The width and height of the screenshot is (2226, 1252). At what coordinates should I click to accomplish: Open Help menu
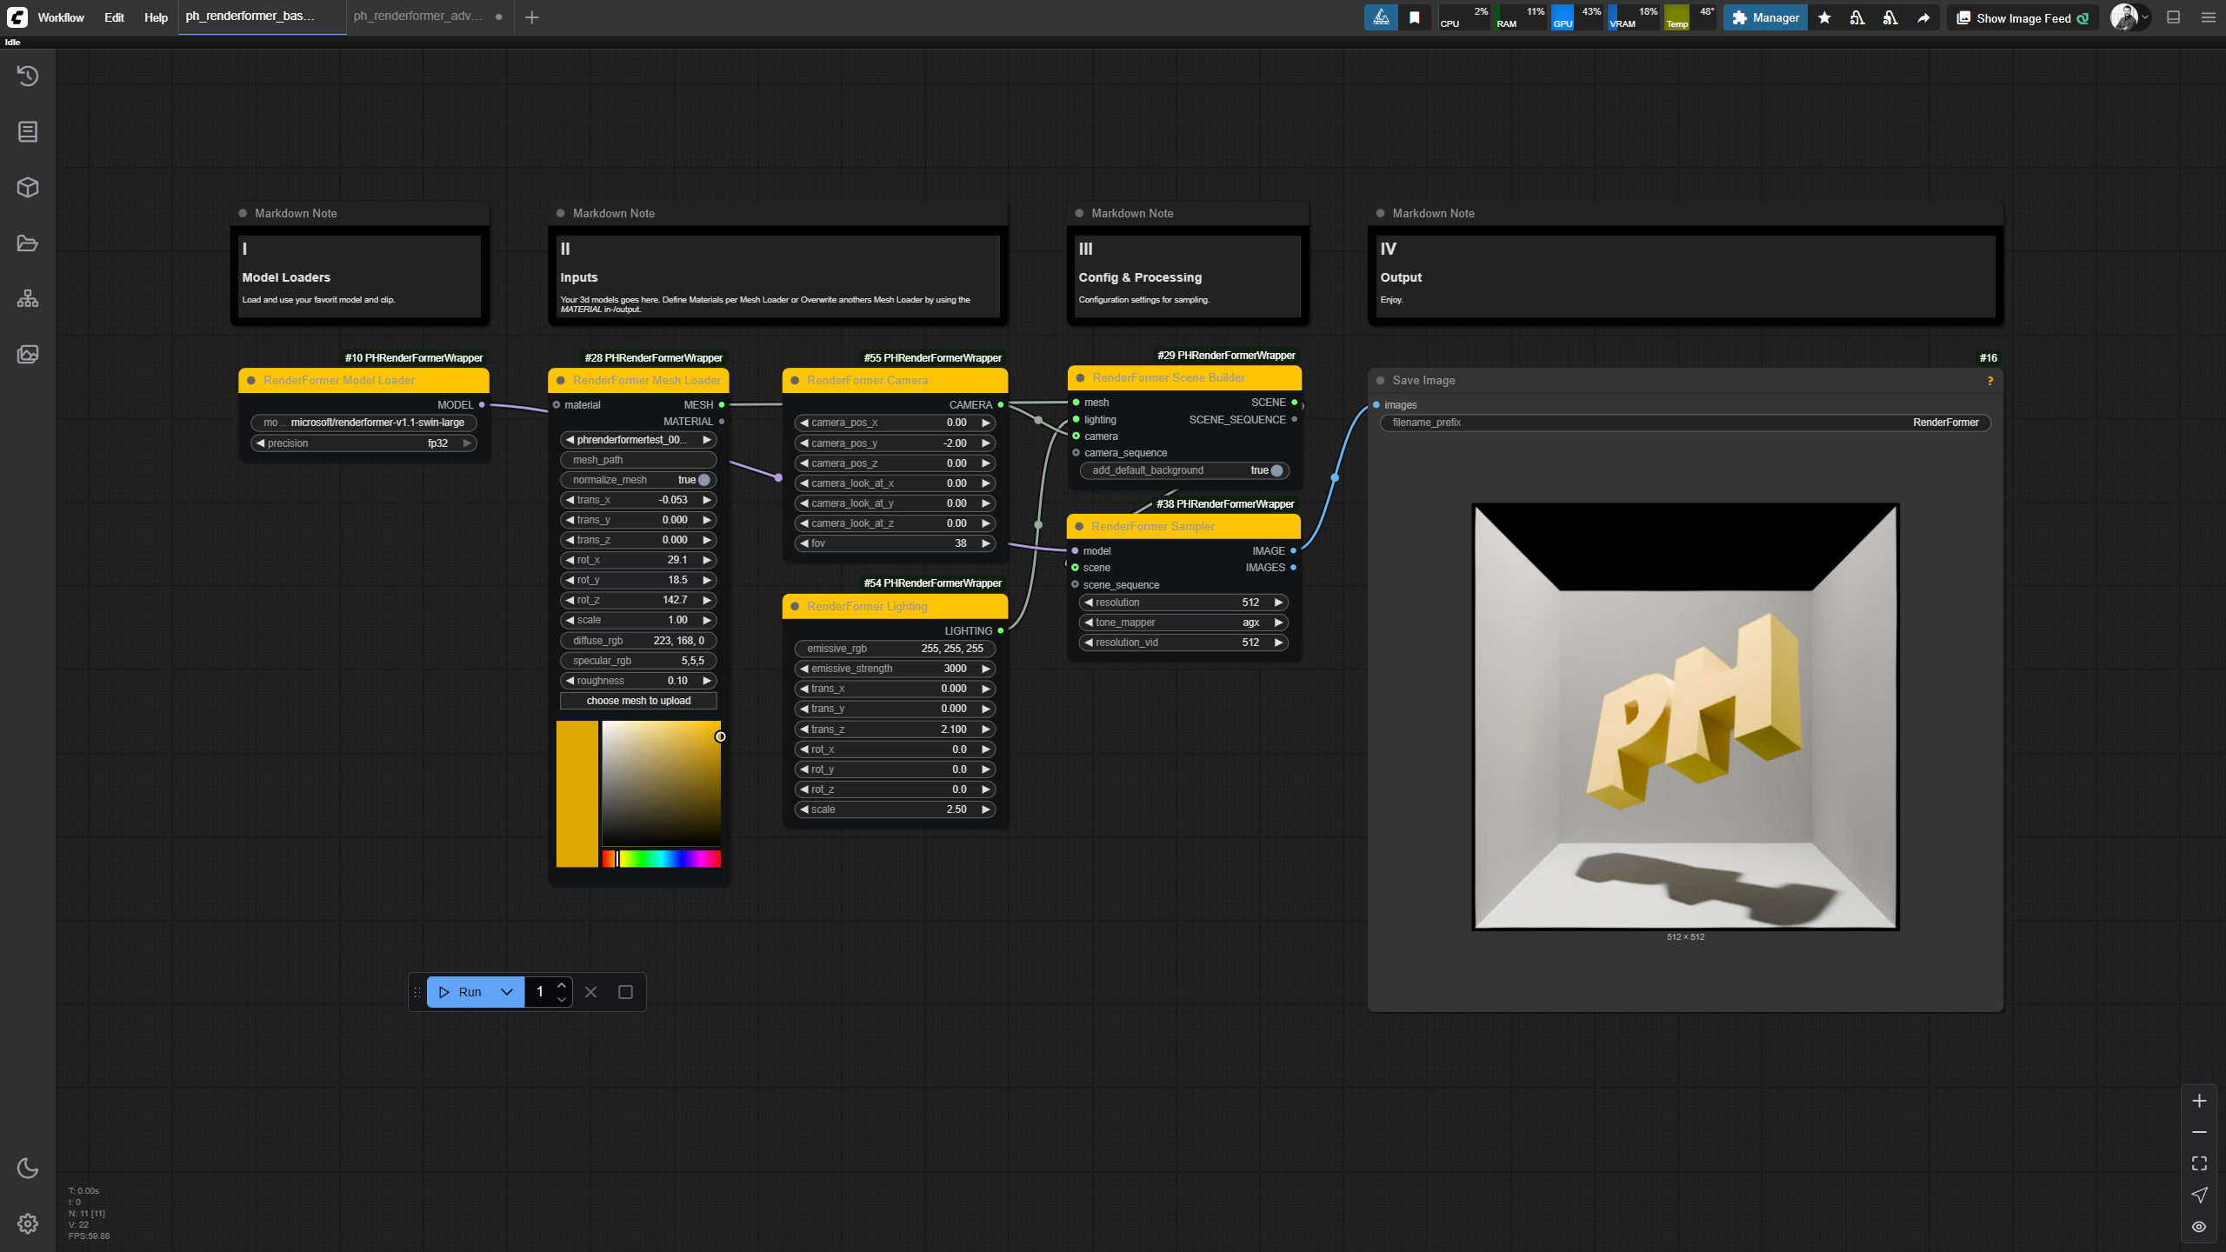pos(156,17)
